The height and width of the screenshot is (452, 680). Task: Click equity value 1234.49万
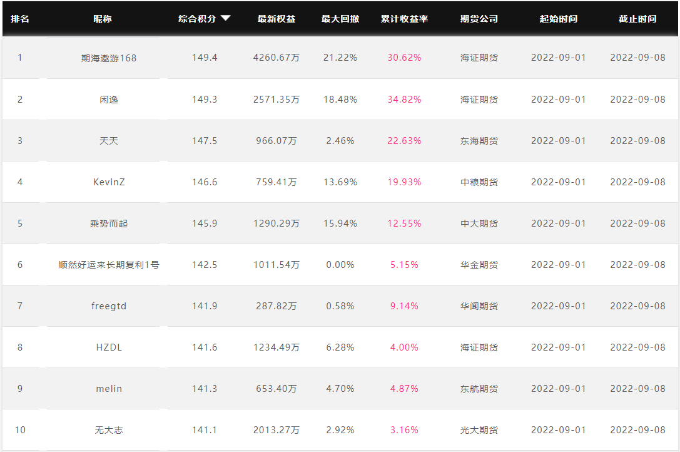(277, 347)
